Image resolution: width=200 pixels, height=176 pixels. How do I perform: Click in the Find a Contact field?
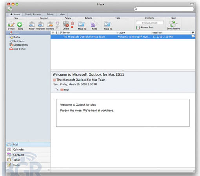click(x=150, y=23)
